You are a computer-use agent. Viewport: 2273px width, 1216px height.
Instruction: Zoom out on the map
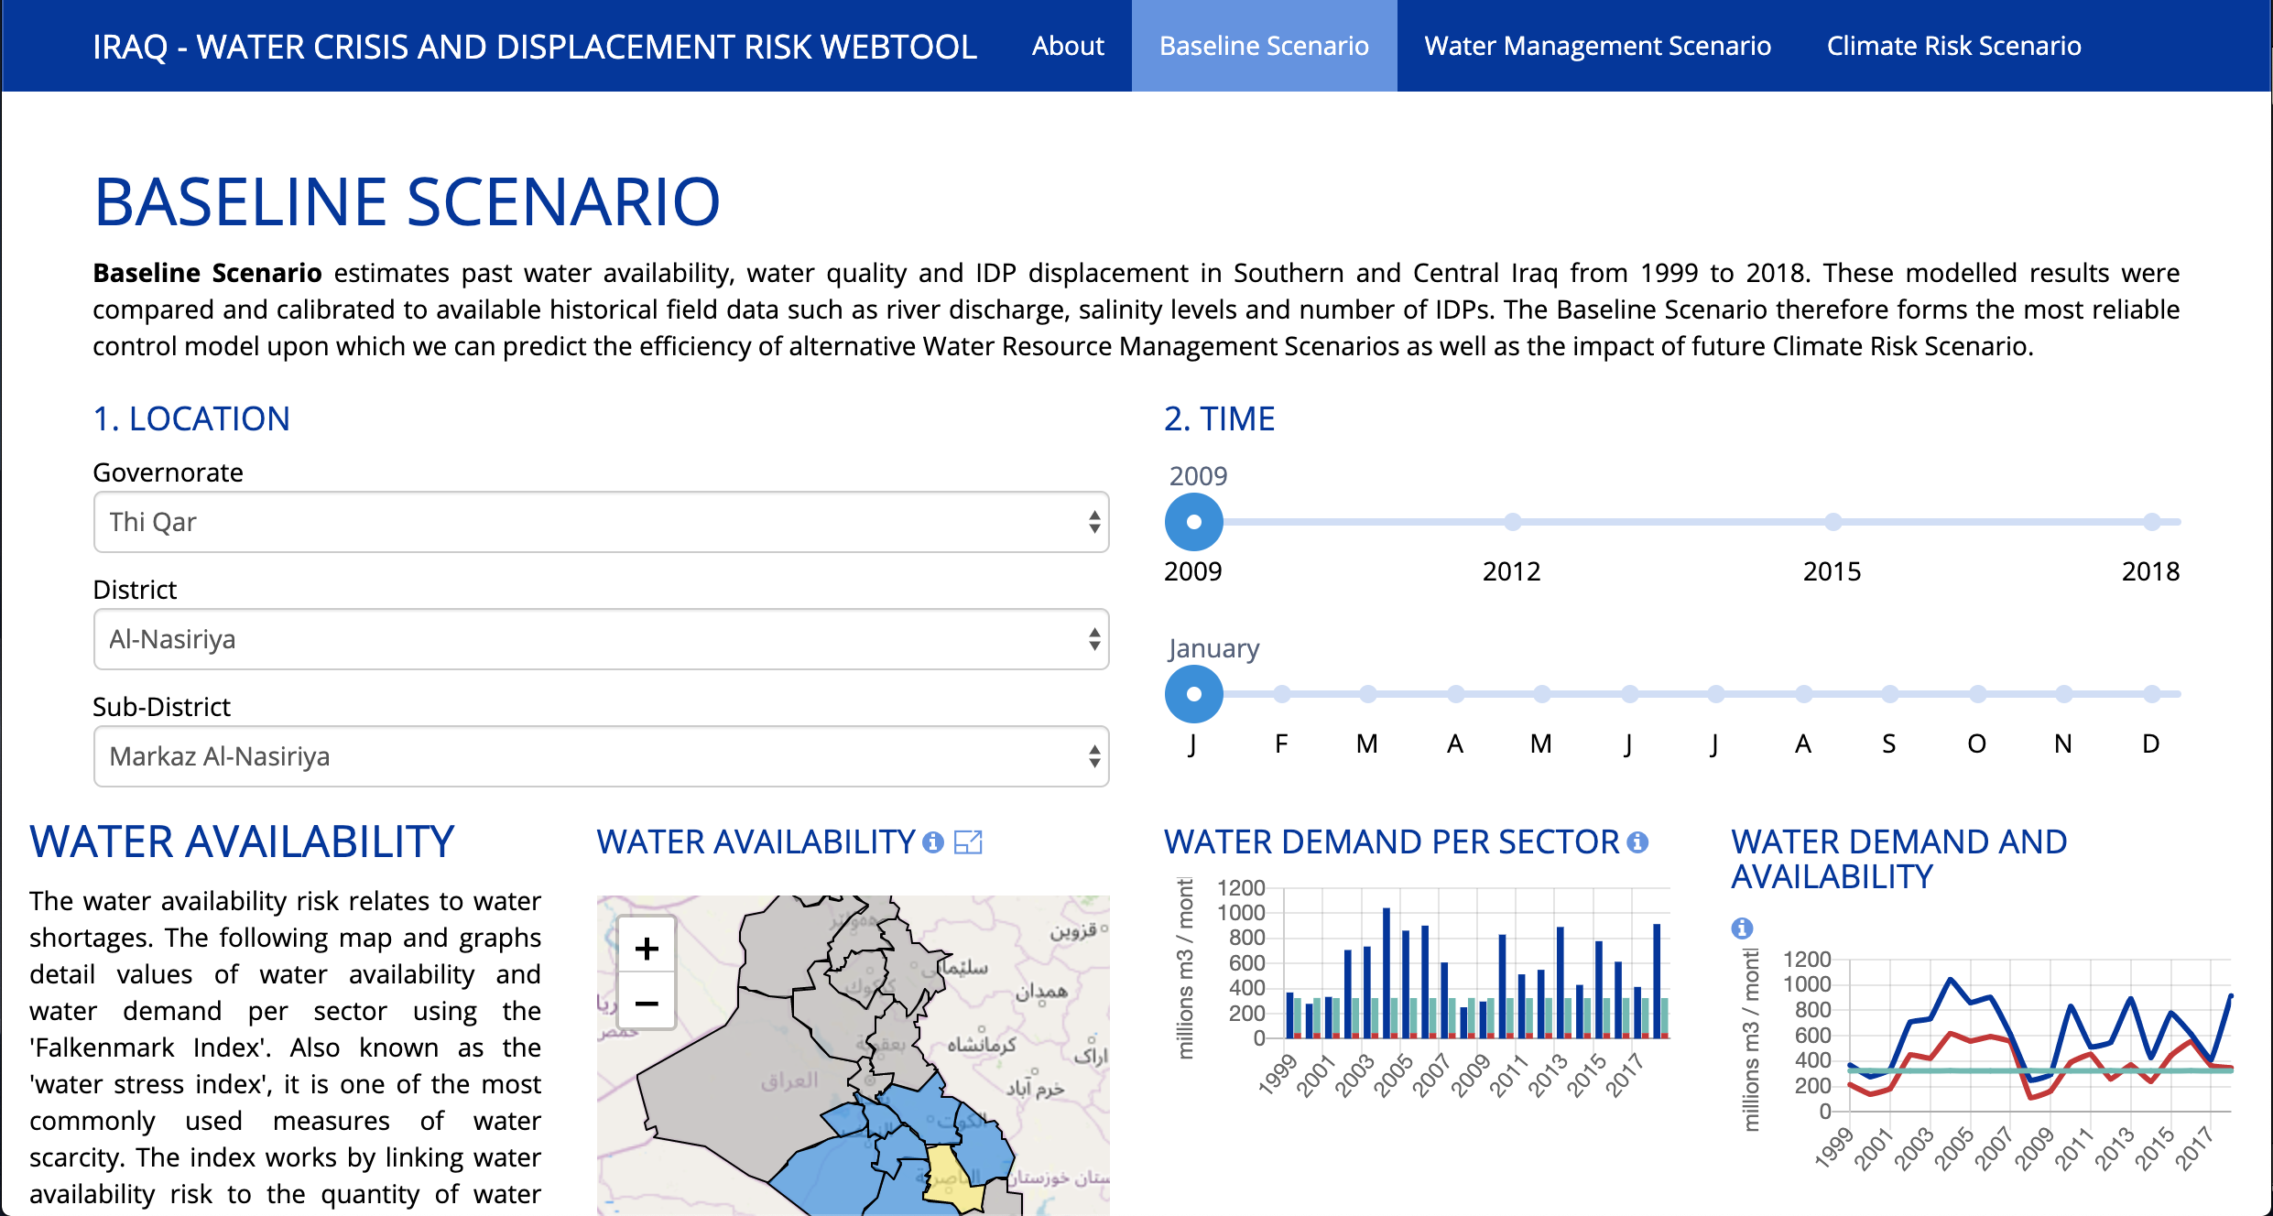coord(647,1004)
